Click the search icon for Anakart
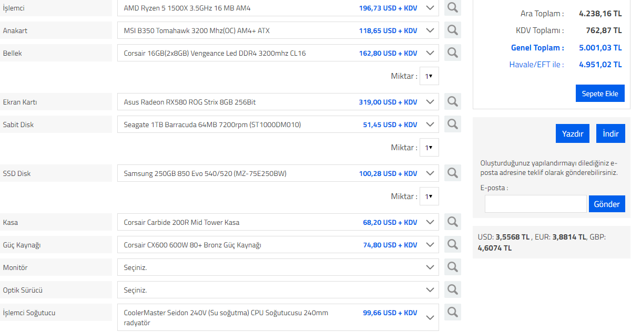The image size is (631, 332). [452, 30]
